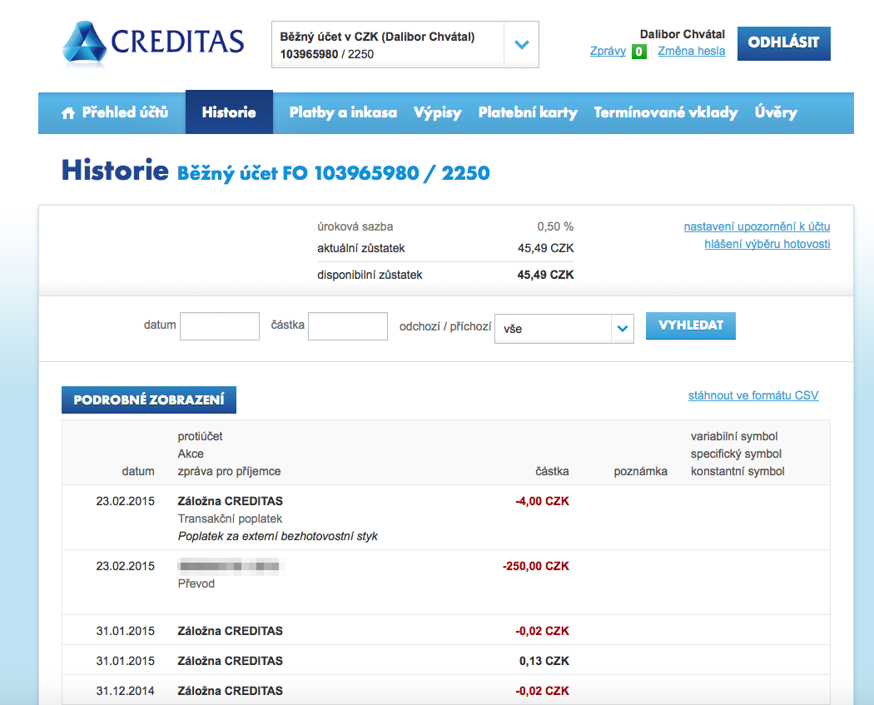This screenshot has width=874, height=705.
Task: Open the odchozí / příchozí filter dropdown
Action: (564, 329)
